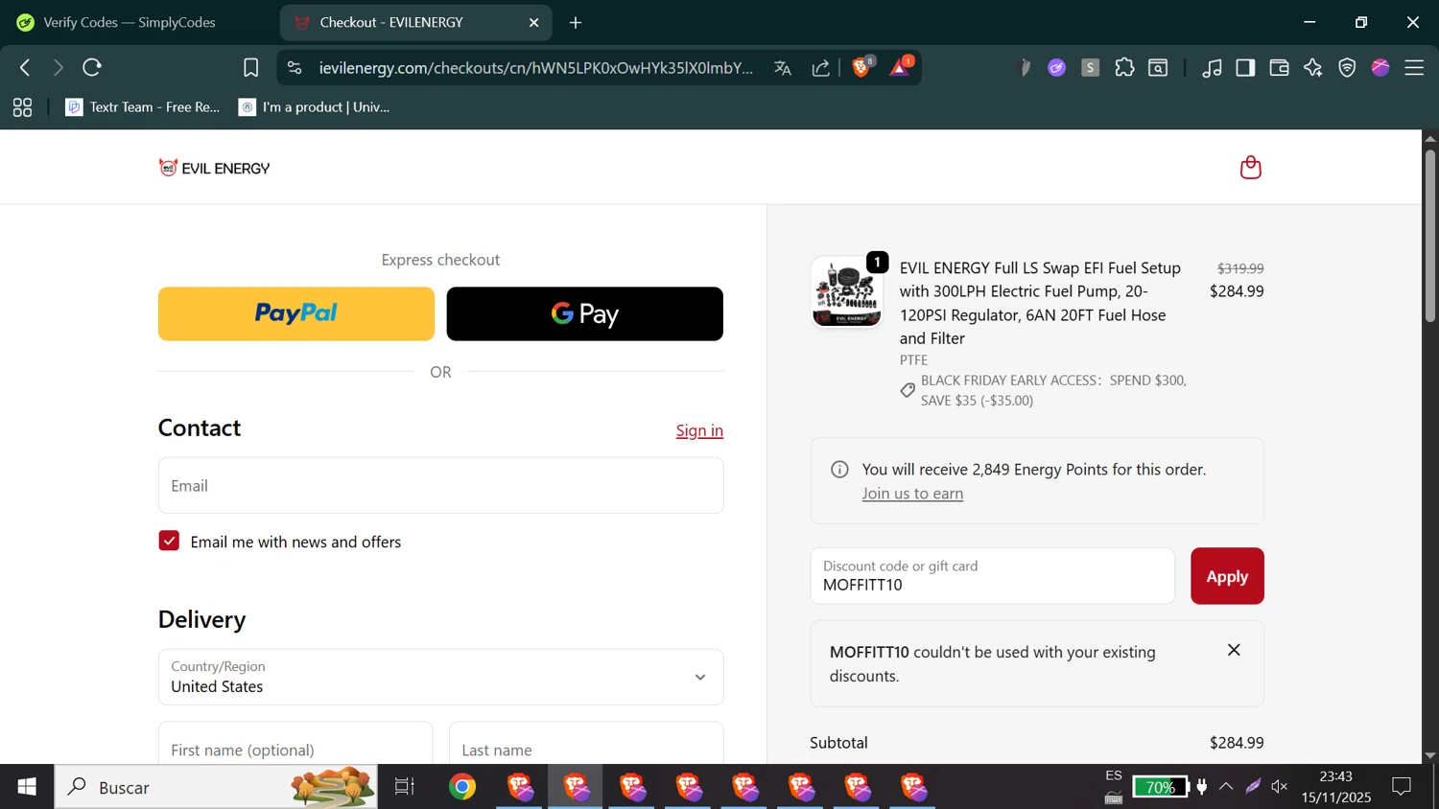Open the browser profile avatar
This screenshot has height=809, width=1439.
[x=1380, y=67]
